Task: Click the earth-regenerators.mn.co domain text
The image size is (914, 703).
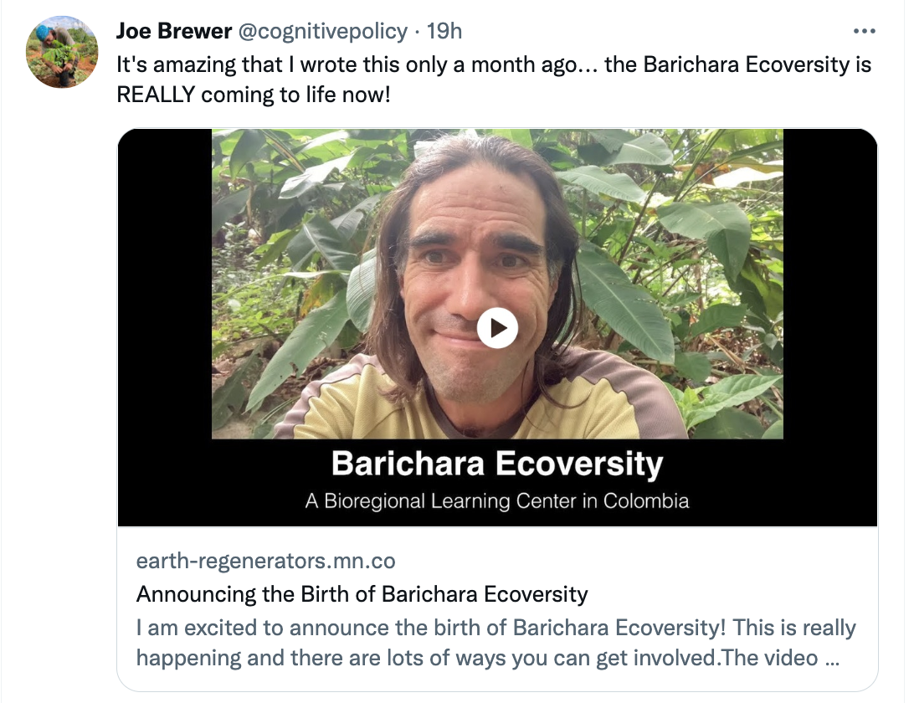Action: point(266,560)
